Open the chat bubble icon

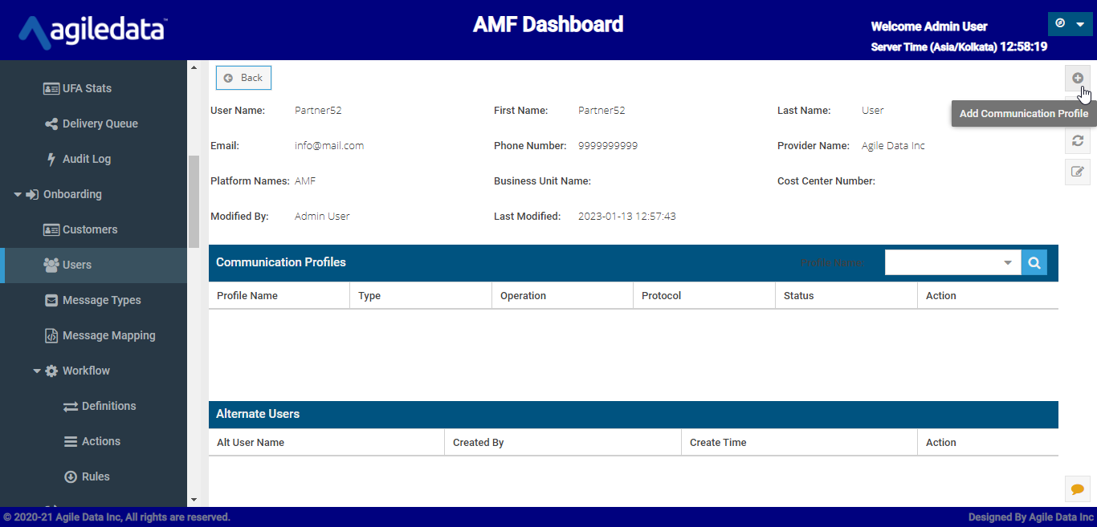(1077, 488)
